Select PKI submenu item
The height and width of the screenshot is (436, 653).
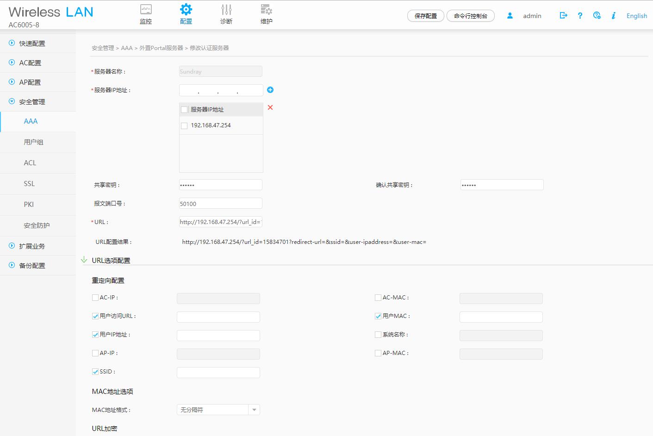click(x=38, y=205)
